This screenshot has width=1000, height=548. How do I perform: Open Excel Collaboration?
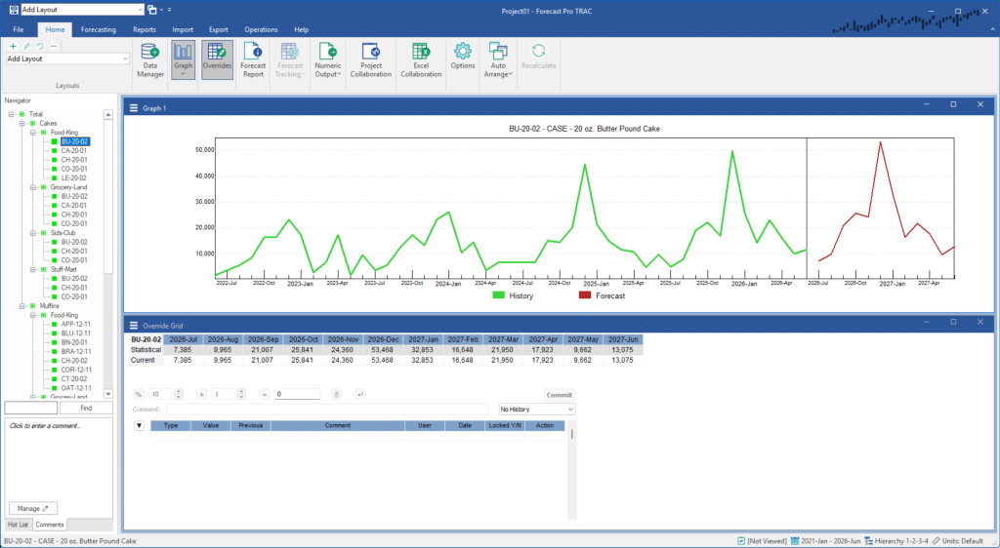[x=421, y=60]
